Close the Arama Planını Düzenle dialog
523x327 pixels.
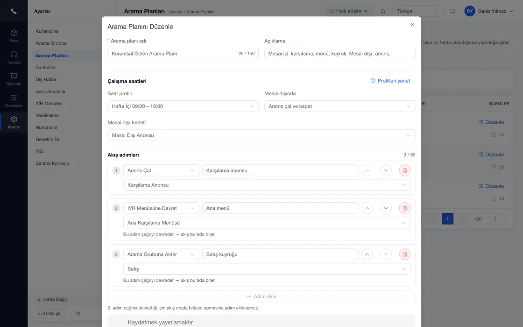412,25
